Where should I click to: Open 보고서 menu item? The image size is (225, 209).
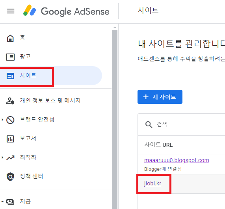[x=28, y=138]
